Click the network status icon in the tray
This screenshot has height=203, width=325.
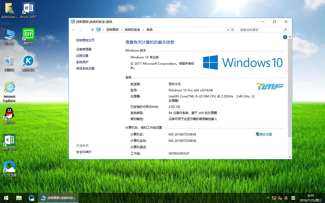coord(273,198)
